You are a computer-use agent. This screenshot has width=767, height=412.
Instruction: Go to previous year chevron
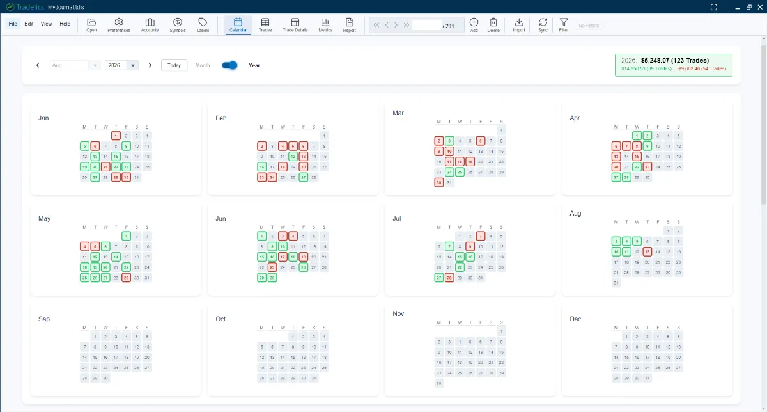point(38,65)
